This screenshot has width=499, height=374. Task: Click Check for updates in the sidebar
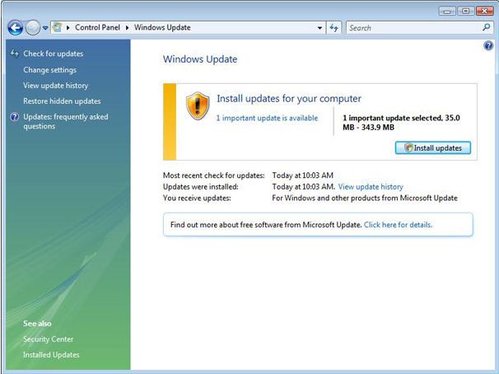coord(53,54)
